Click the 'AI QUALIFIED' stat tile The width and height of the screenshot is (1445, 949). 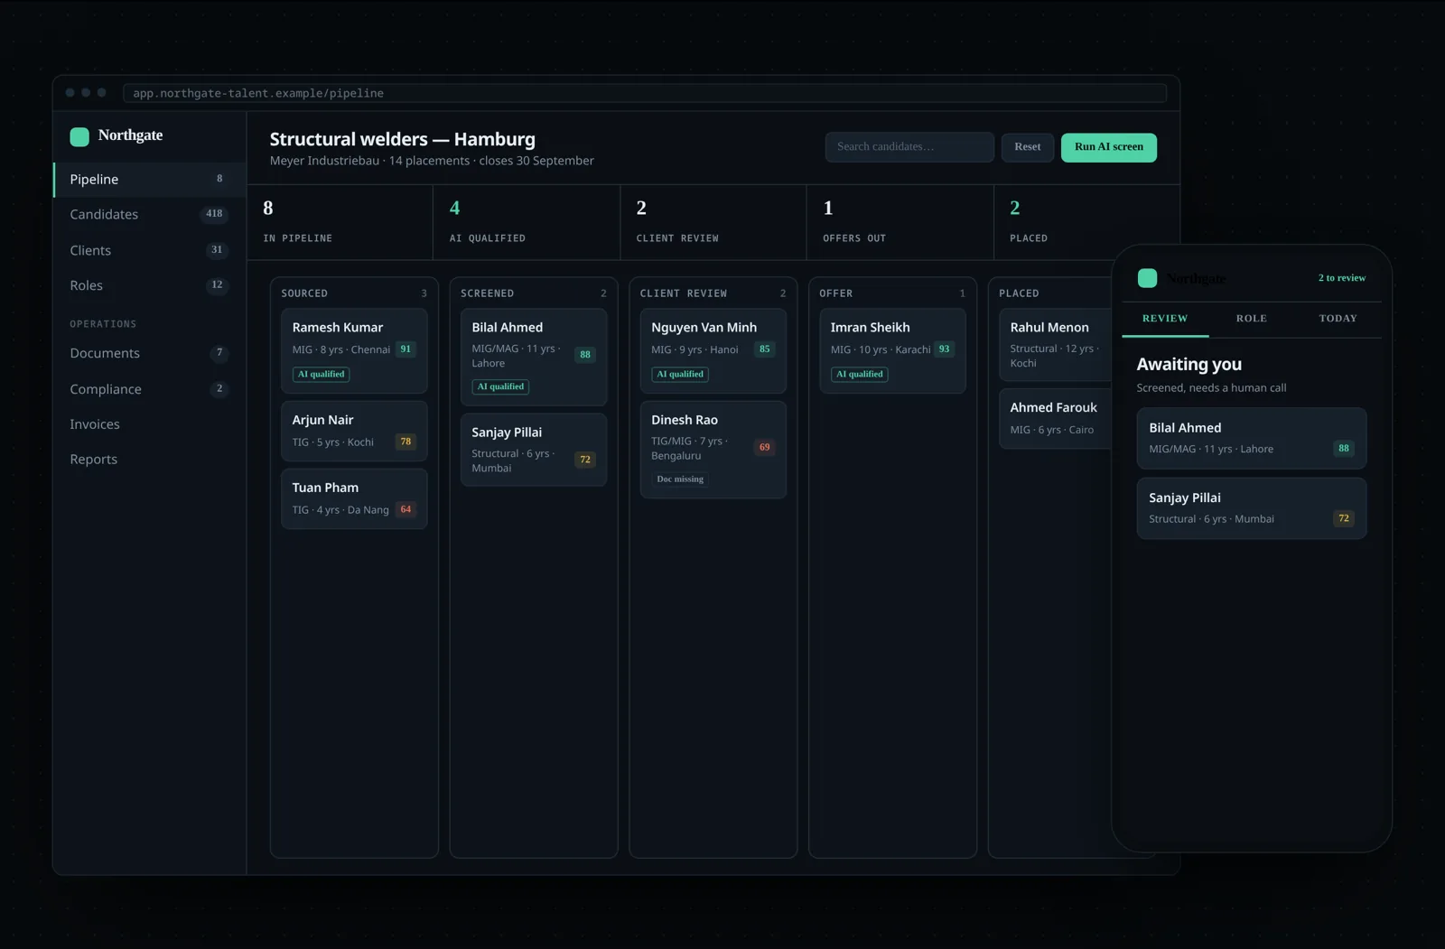(x=527, y=222)
